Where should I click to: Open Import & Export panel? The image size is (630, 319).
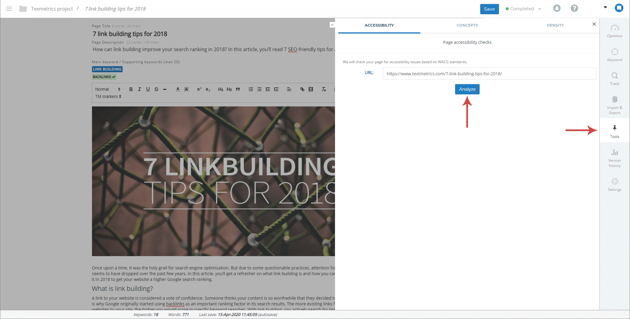coord(615,105)
